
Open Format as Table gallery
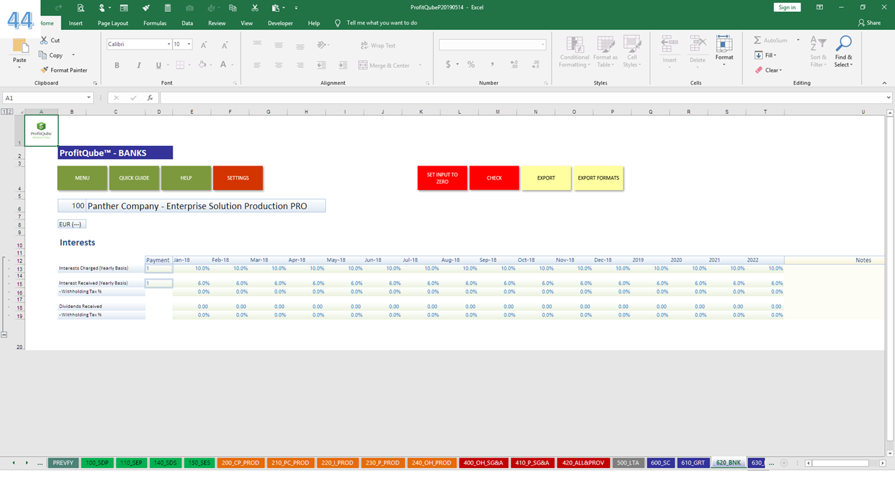point(605,52)
